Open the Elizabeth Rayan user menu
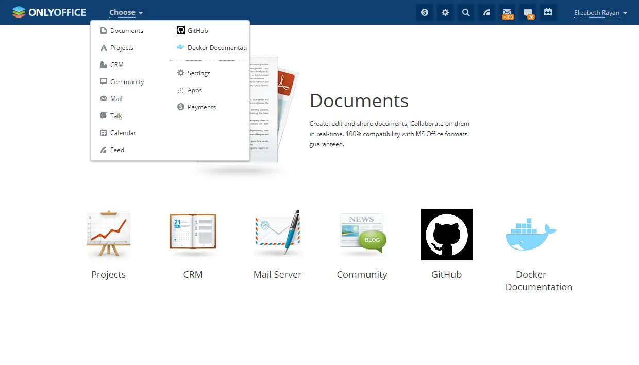 600,13
